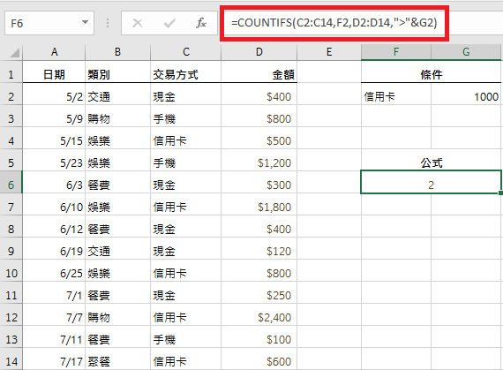Open the Name Box dropdown arrow
This screenshot has width=503, height=370.
[x=85, y=22]
